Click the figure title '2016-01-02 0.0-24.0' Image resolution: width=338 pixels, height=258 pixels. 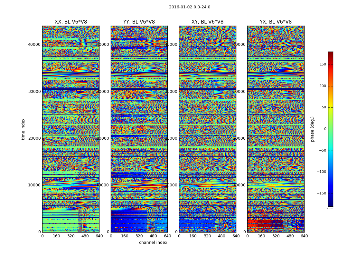(x=190, y=7)
